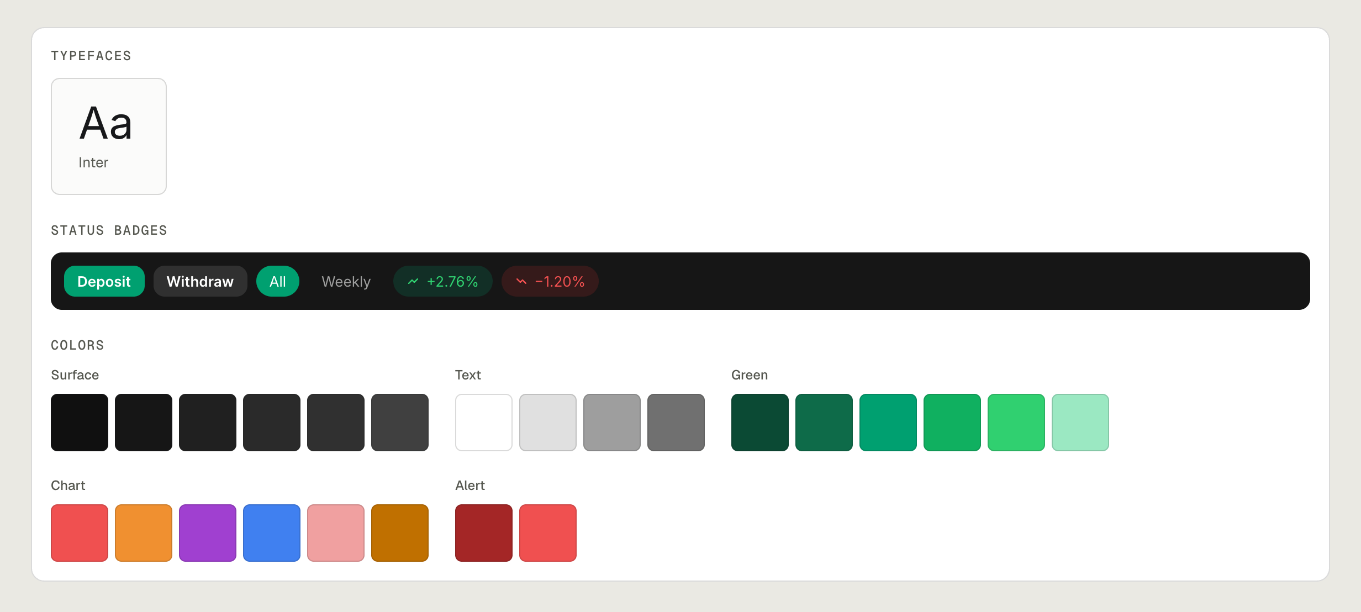Pick the blue Chart swatch

tap(272, 533)
